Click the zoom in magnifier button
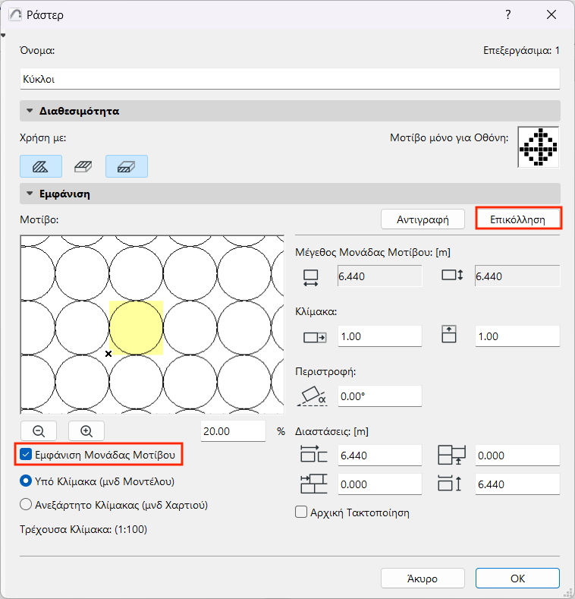 pos(86,431)
